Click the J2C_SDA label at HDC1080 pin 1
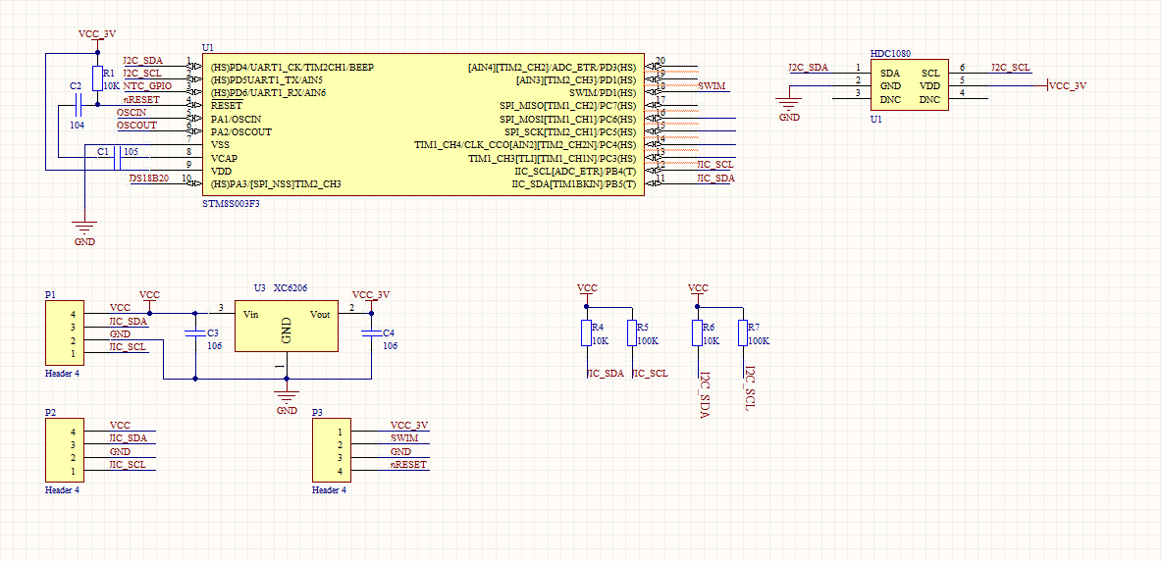1163x561 pixels. [x=809, y=68]
